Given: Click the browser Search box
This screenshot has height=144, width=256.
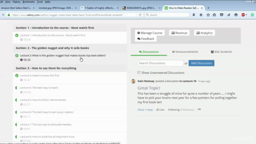Looking at the screenshot, I should pos(167,15).
